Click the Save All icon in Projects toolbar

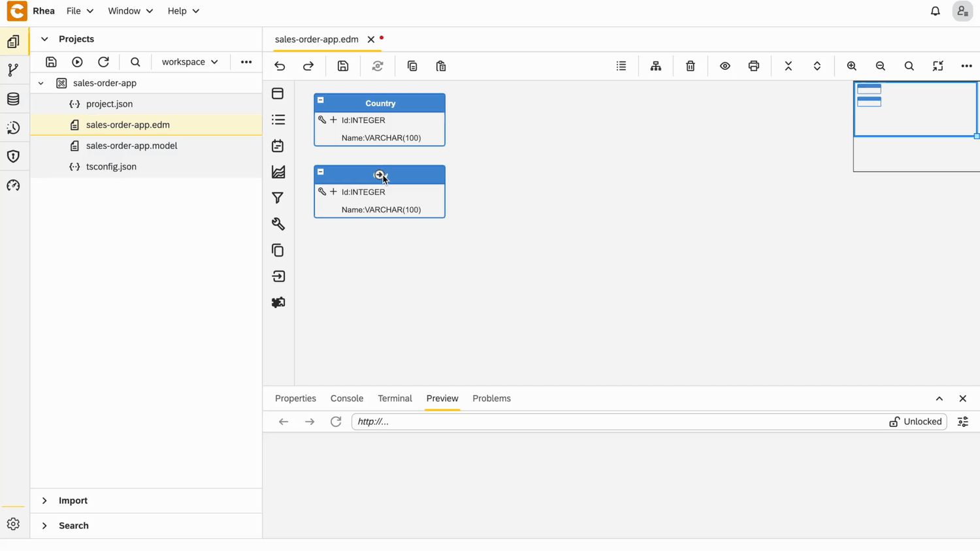coord(51,62)
